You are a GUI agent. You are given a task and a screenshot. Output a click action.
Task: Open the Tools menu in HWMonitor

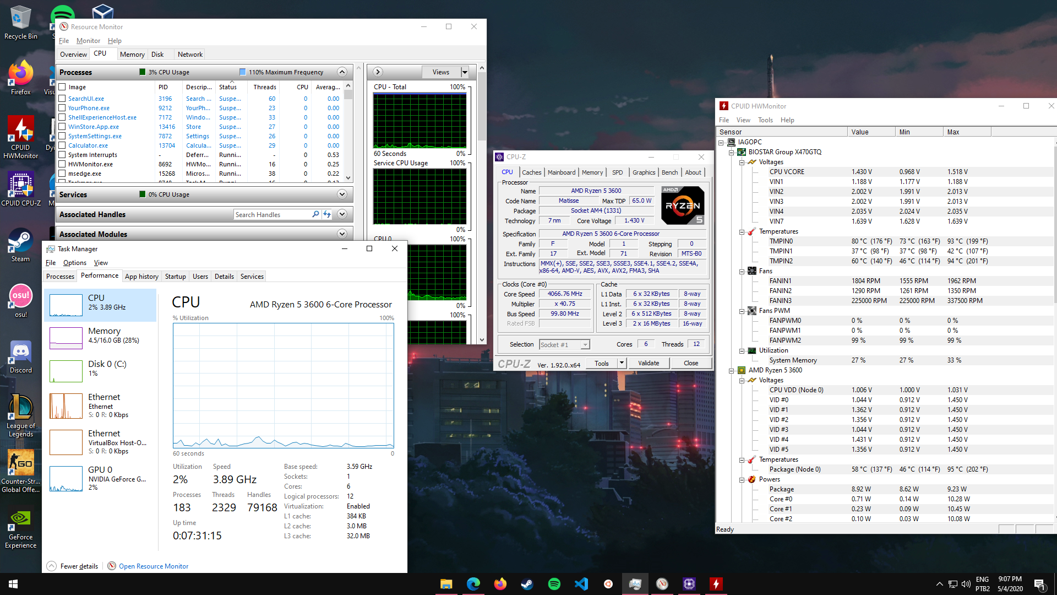[x=765, y=120]
